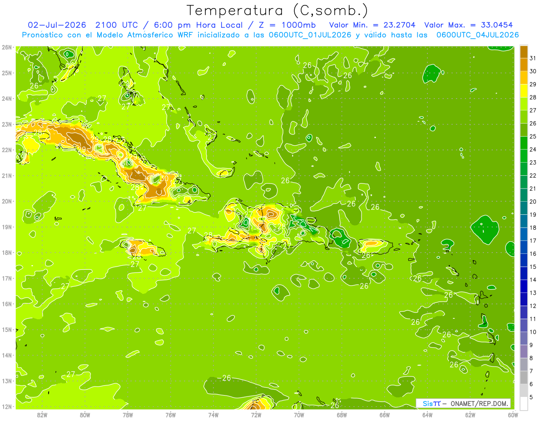
Task: Click the "26N" latitude axis label
Action: click(6, 47)
